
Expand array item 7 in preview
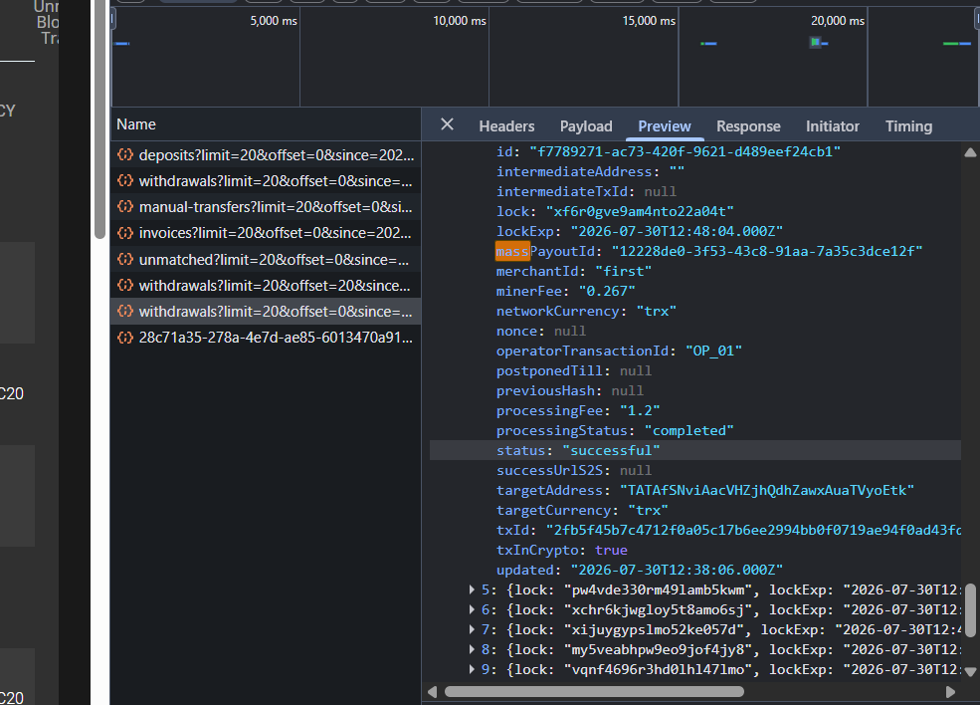(472, 629)
